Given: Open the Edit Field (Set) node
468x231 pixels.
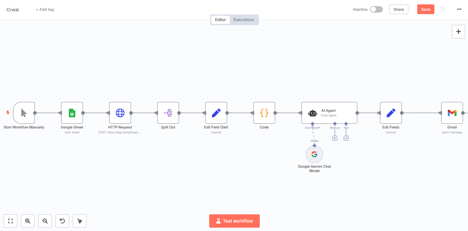Looking at the screenshot, I should point(216,113).
